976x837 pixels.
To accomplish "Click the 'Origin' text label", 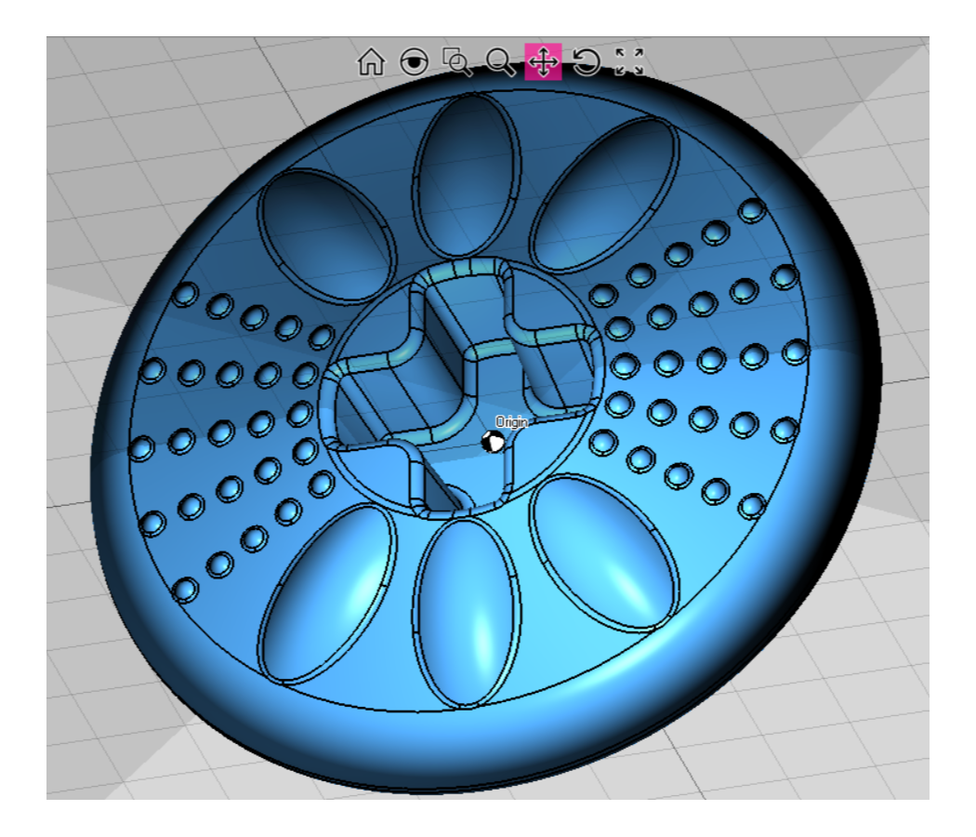I will point(511,423).
